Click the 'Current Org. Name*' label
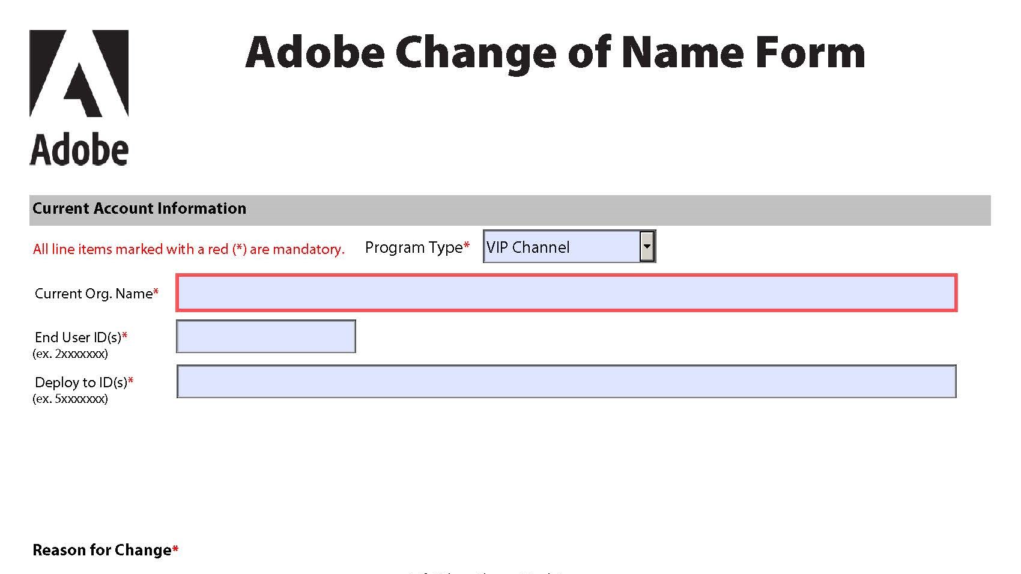 pyautogui.click(x=97, y=294)
